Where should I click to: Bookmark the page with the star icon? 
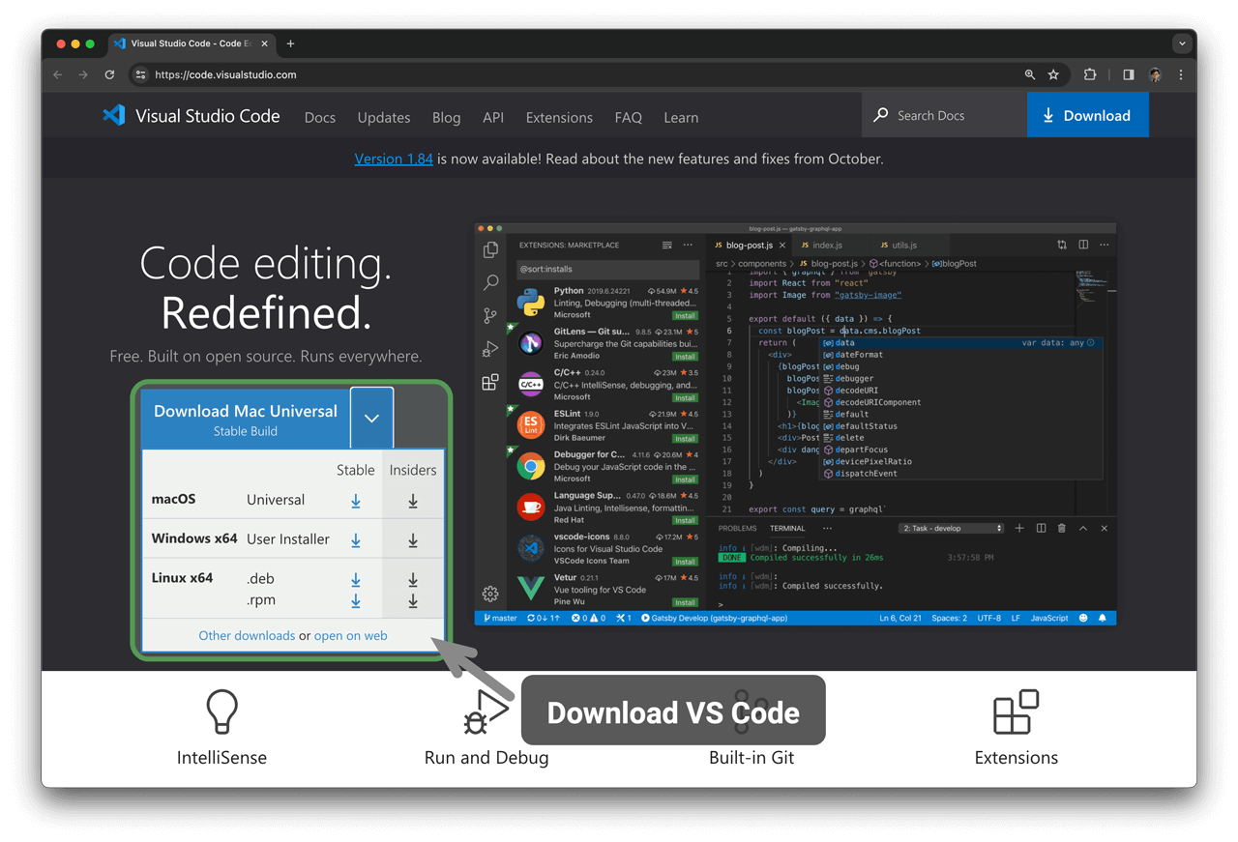1053,74
